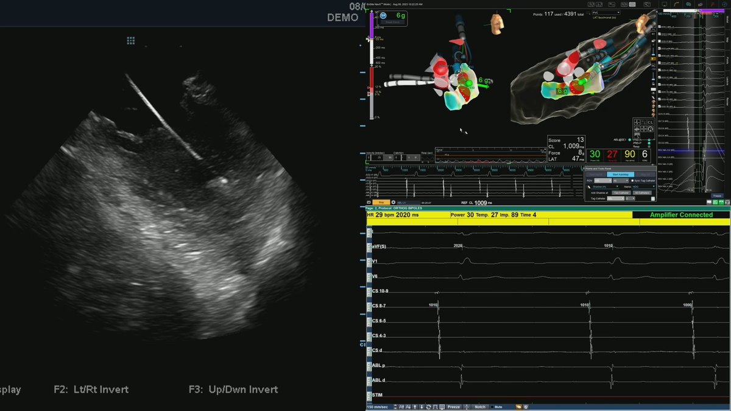
Task: Switch to the Points side tab
Action: click(727, 60)
